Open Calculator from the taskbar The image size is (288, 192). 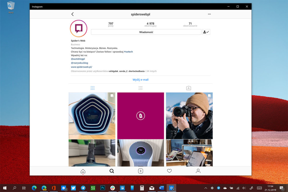(x=142, y=188)
